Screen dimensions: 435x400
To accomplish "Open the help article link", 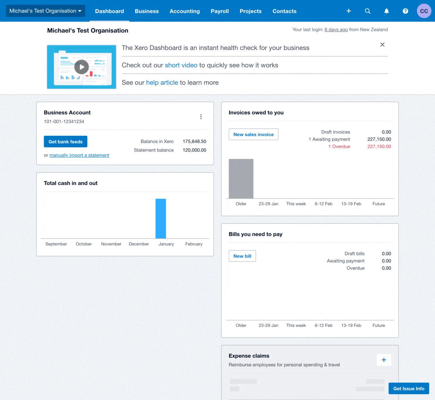I will pos(162,83).
